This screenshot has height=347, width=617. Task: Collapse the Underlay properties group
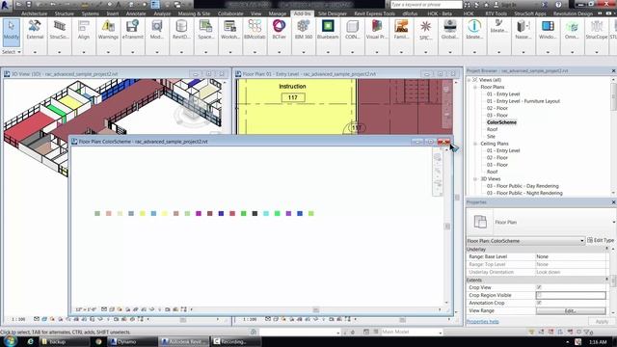click(606, 249)
